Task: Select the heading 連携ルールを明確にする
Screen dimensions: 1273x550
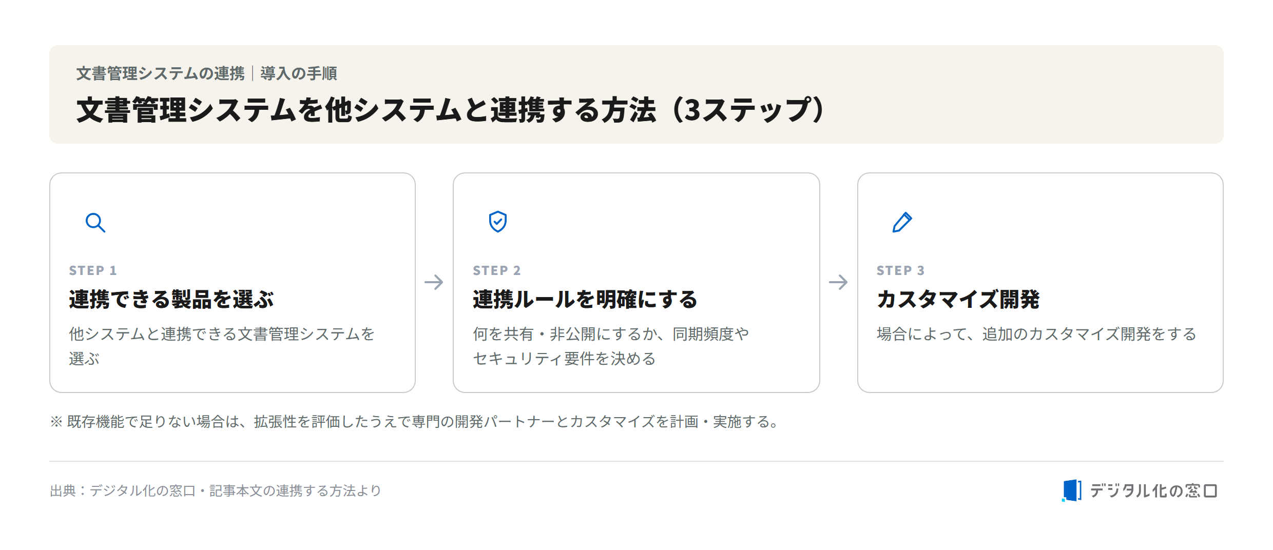Action: tap(585, 299)
